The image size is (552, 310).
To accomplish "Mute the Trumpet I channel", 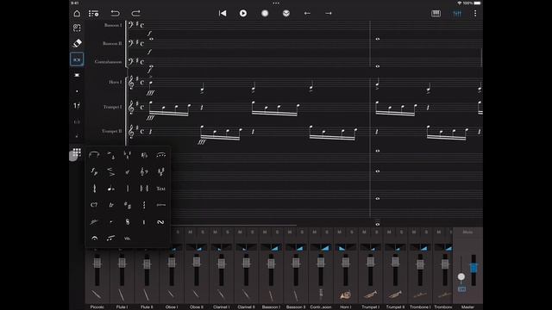I will [x=364, y=232].
